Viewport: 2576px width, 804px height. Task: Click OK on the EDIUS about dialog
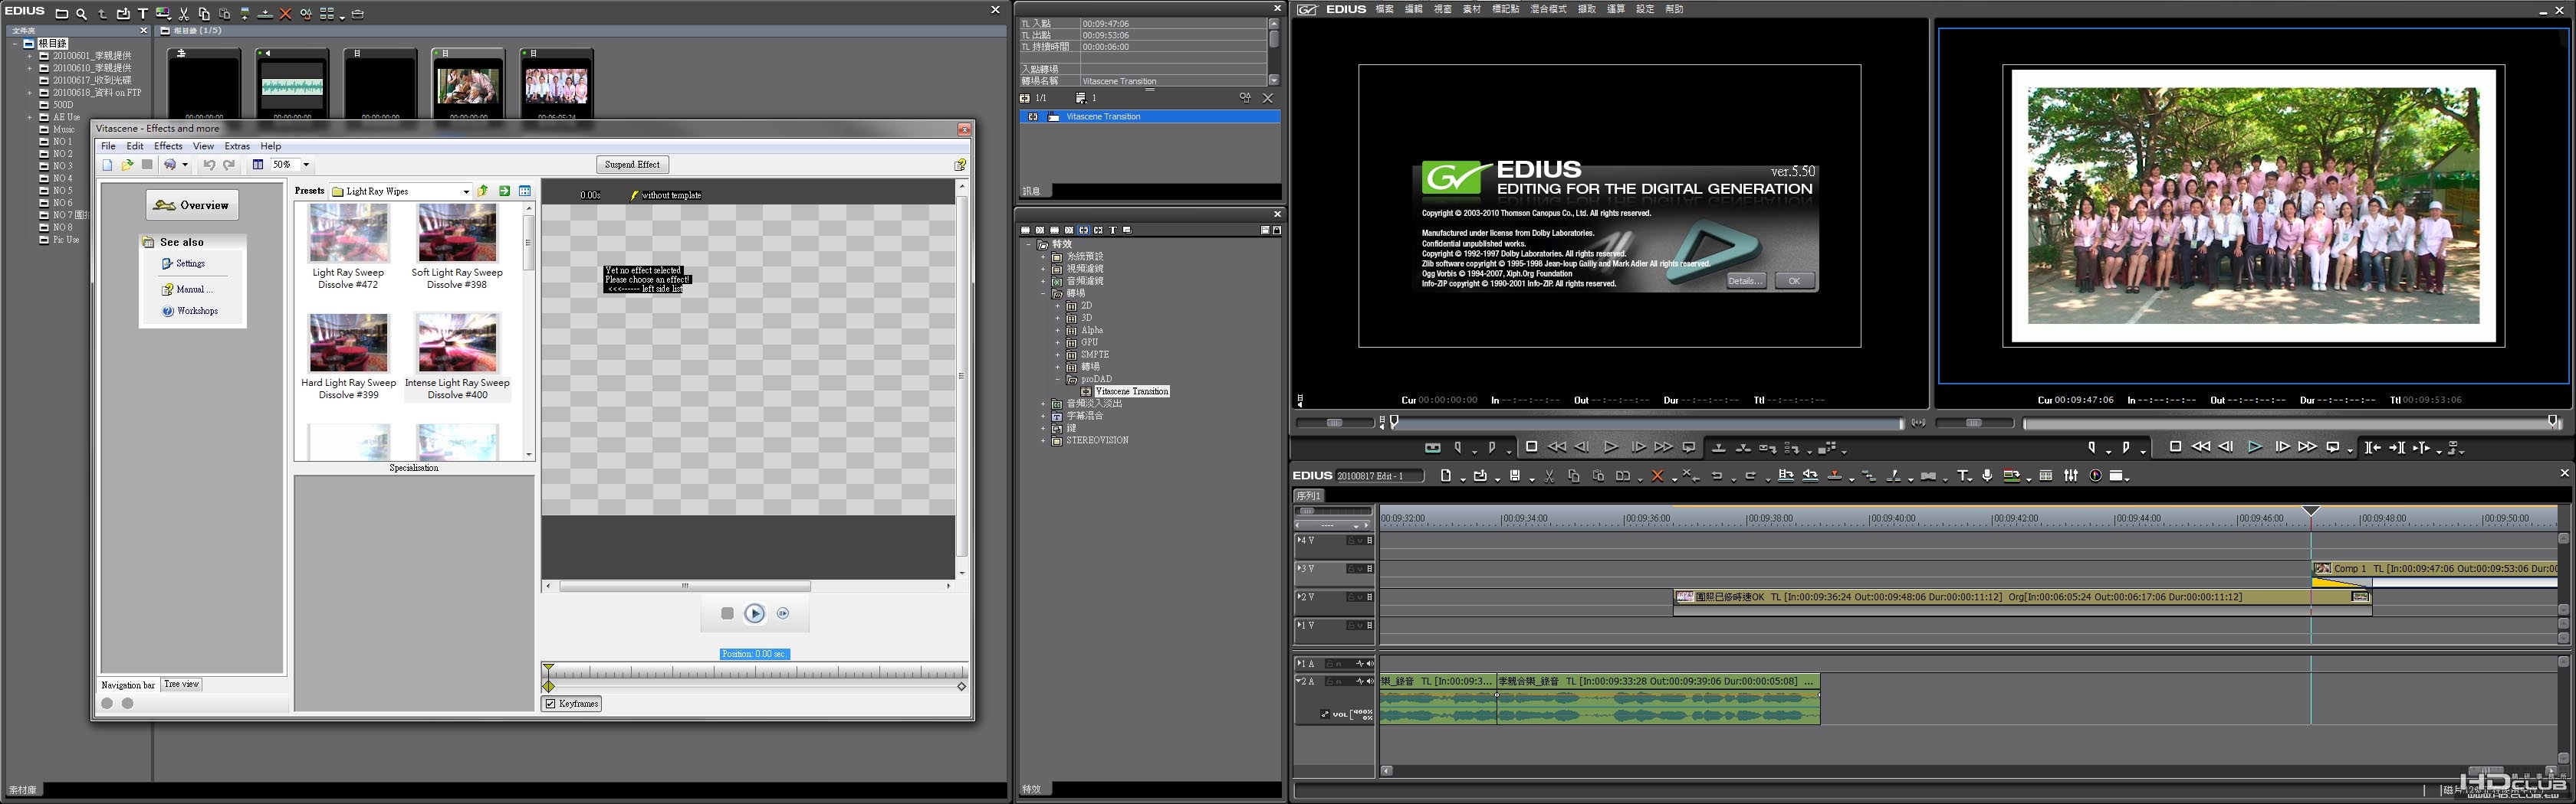click(1793, 282)
